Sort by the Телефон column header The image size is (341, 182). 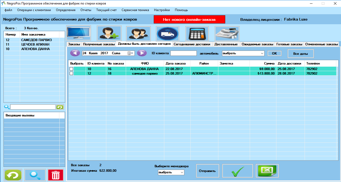click(x=320, y=63)
